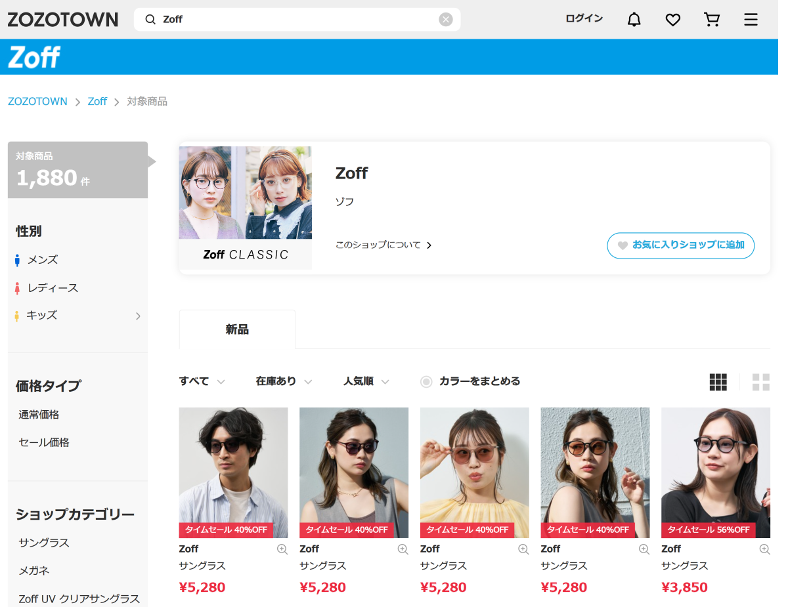788x607 pixels.
Task: Click お気に入りショップに追加 button
Action: click(x=680, y=245)
